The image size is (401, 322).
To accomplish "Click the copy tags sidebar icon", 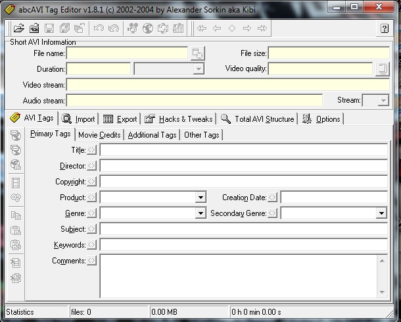I will (x=16, y=215).
